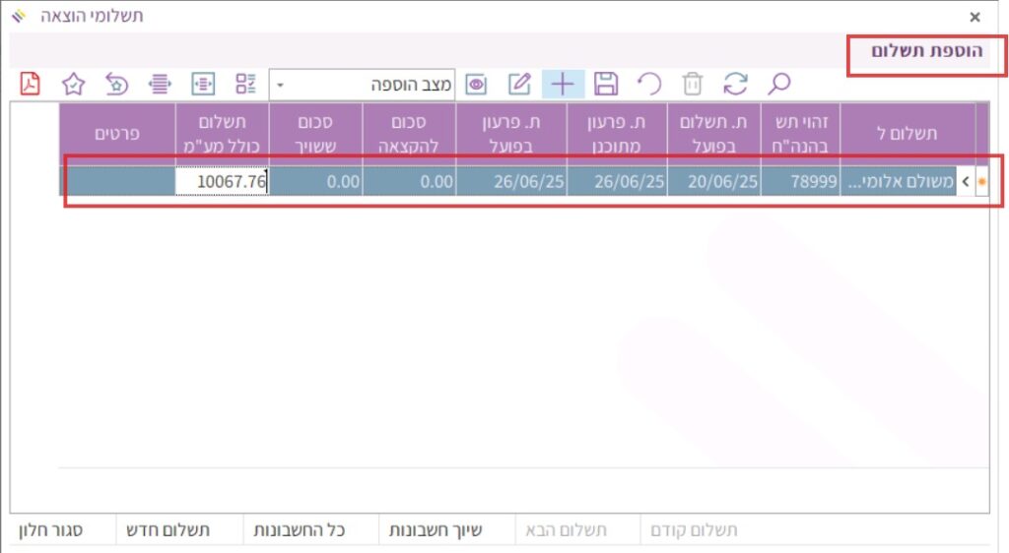Click the refresh arrows icon

(x=735, y=85)
